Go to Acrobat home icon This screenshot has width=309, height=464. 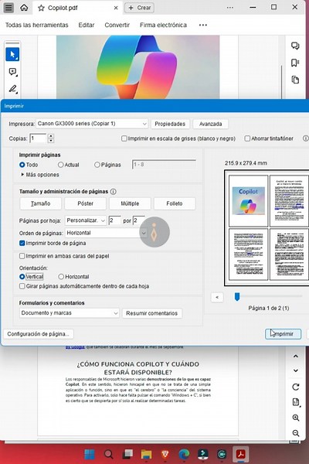tap(24, 8)
